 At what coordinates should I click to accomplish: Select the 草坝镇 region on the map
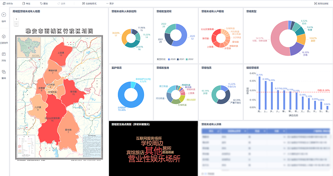73,93
